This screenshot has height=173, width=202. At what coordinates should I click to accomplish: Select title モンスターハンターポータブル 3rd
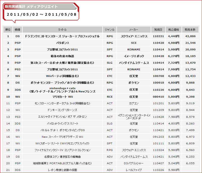tap(62, 103)
